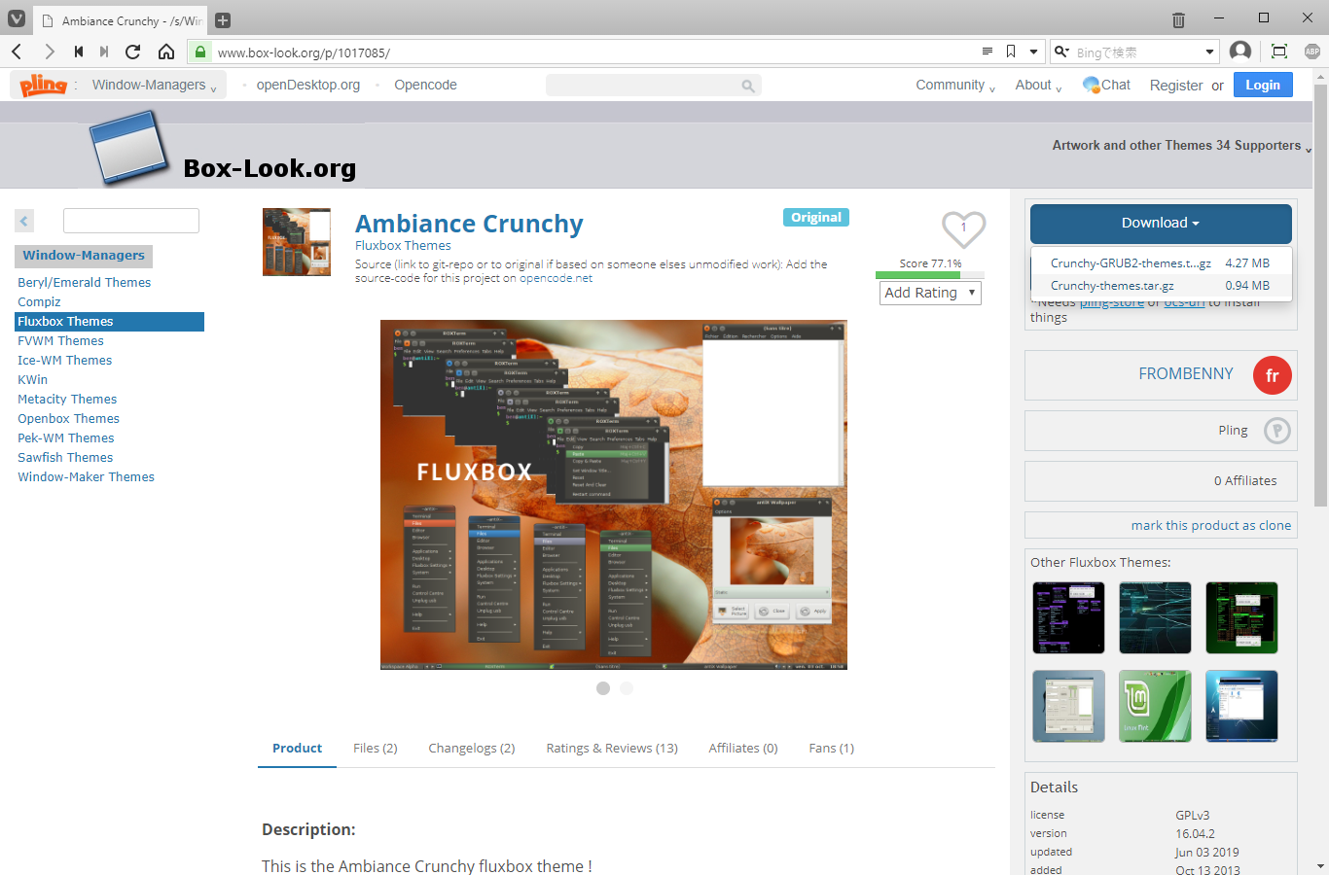Expand the About menu
The image size is (1329, 875).
point(1038,86)
